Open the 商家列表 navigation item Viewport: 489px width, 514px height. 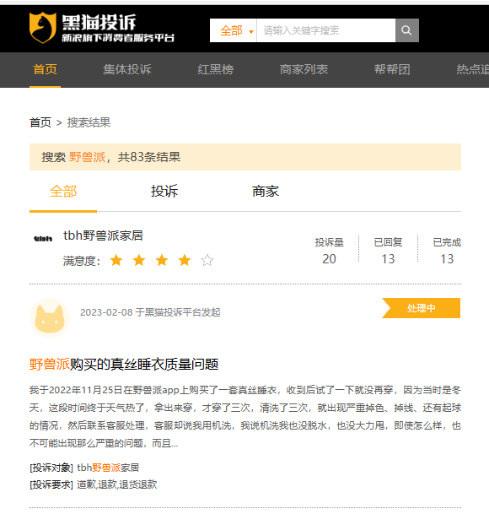point(304,69)
